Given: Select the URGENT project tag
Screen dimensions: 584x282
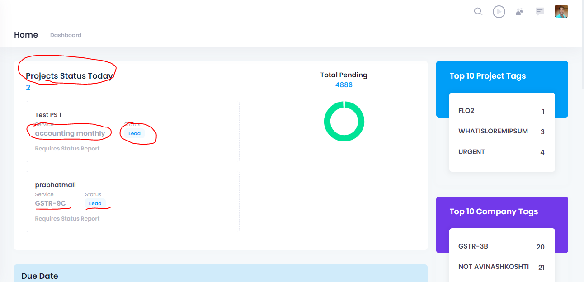Looking at the screenshot, I should (x=471, y=152).
